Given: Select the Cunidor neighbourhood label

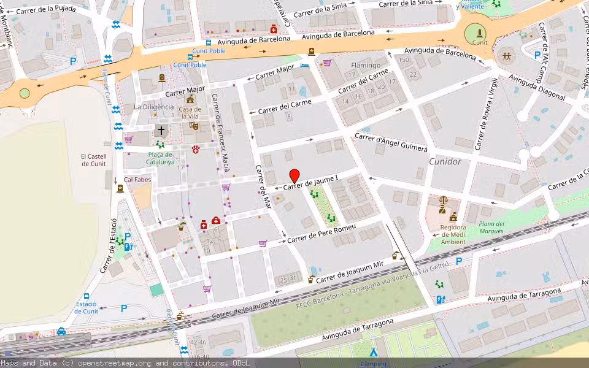Looking at the screenshot, I should (445, 162).
